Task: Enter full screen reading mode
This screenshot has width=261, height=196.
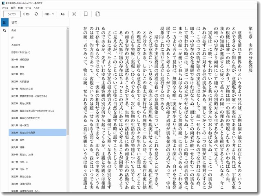Action: 74,14
